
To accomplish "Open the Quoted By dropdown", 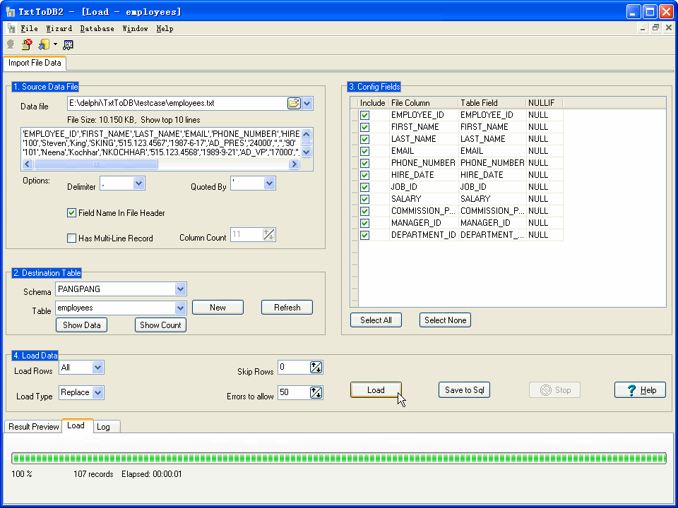I will point(269,183).
